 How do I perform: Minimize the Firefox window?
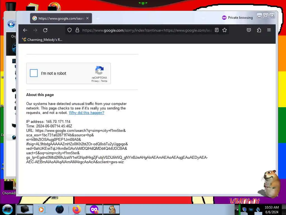tap(259, 16)
